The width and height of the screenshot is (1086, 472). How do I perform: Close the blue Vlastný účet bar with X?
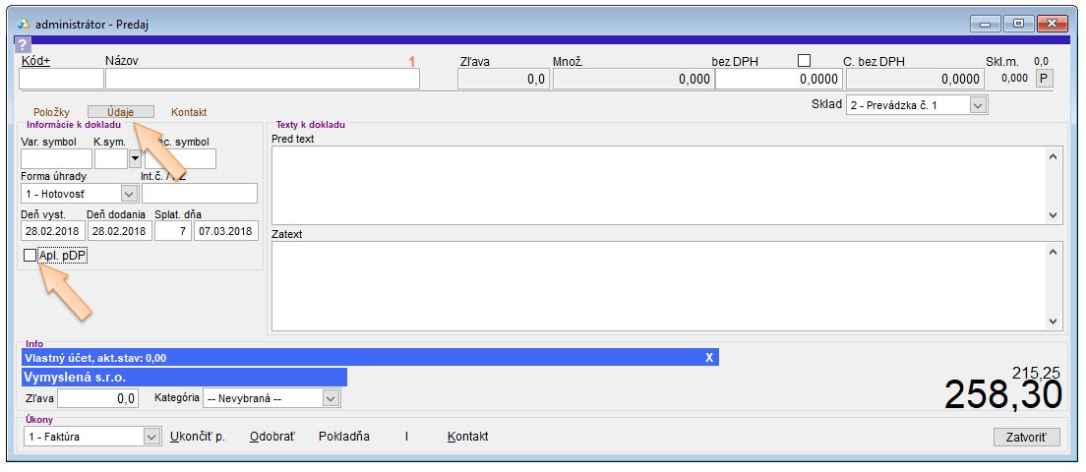click(x=709, y=358)
